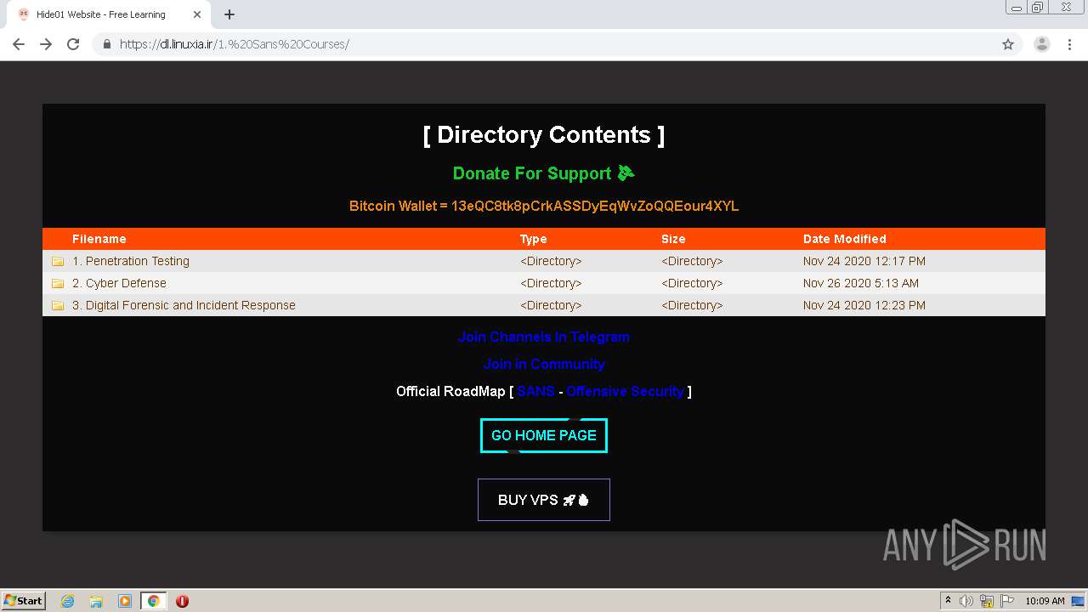Click the Date Modified column header
Viewport: 1088px width, 612px height.
[845, 239]
